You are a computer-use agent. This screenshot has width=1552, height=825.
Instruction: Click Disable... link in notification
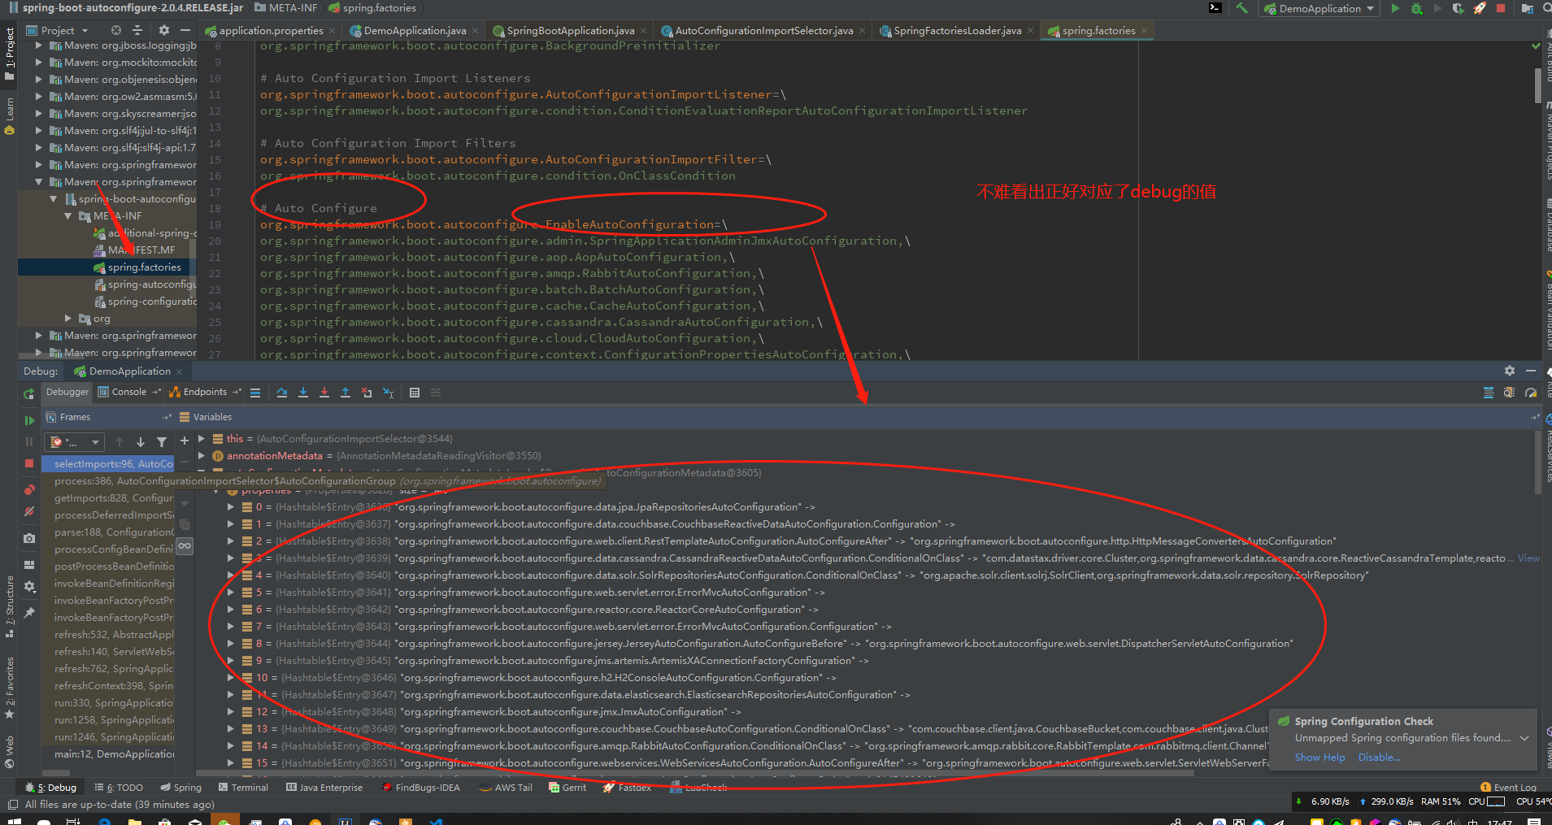click(x=1379, y=758)
